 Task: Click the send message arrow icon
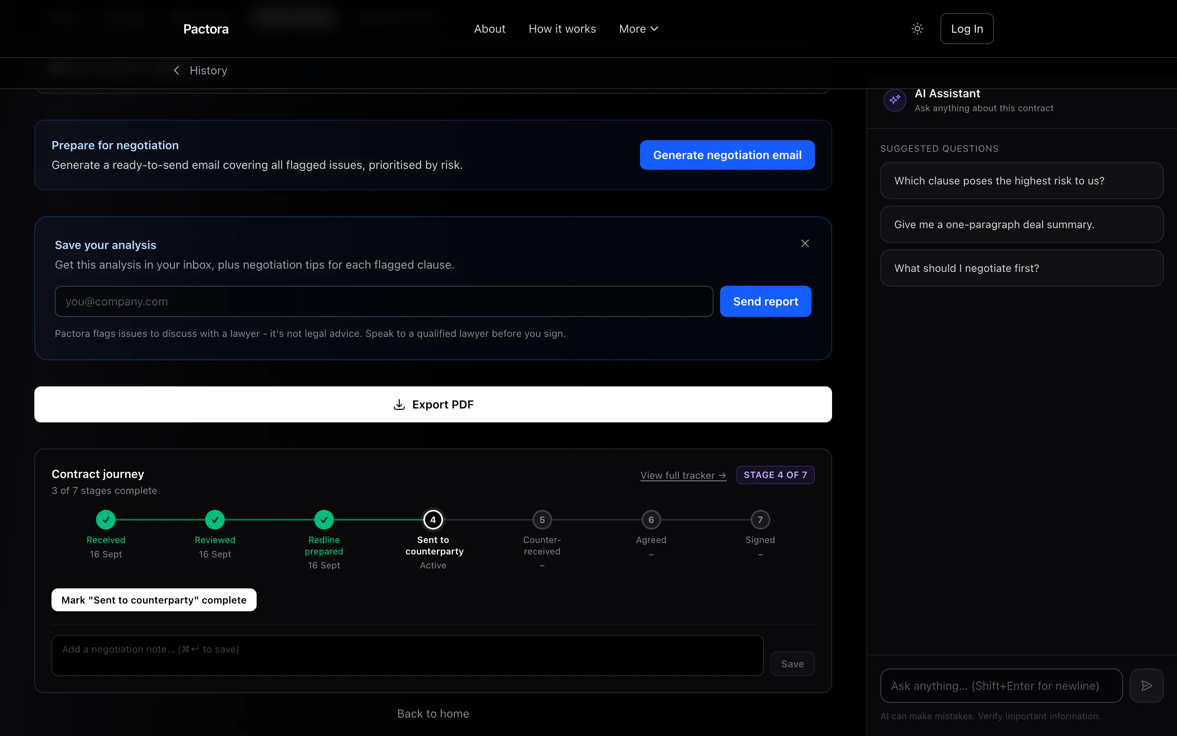[1146, 685]
